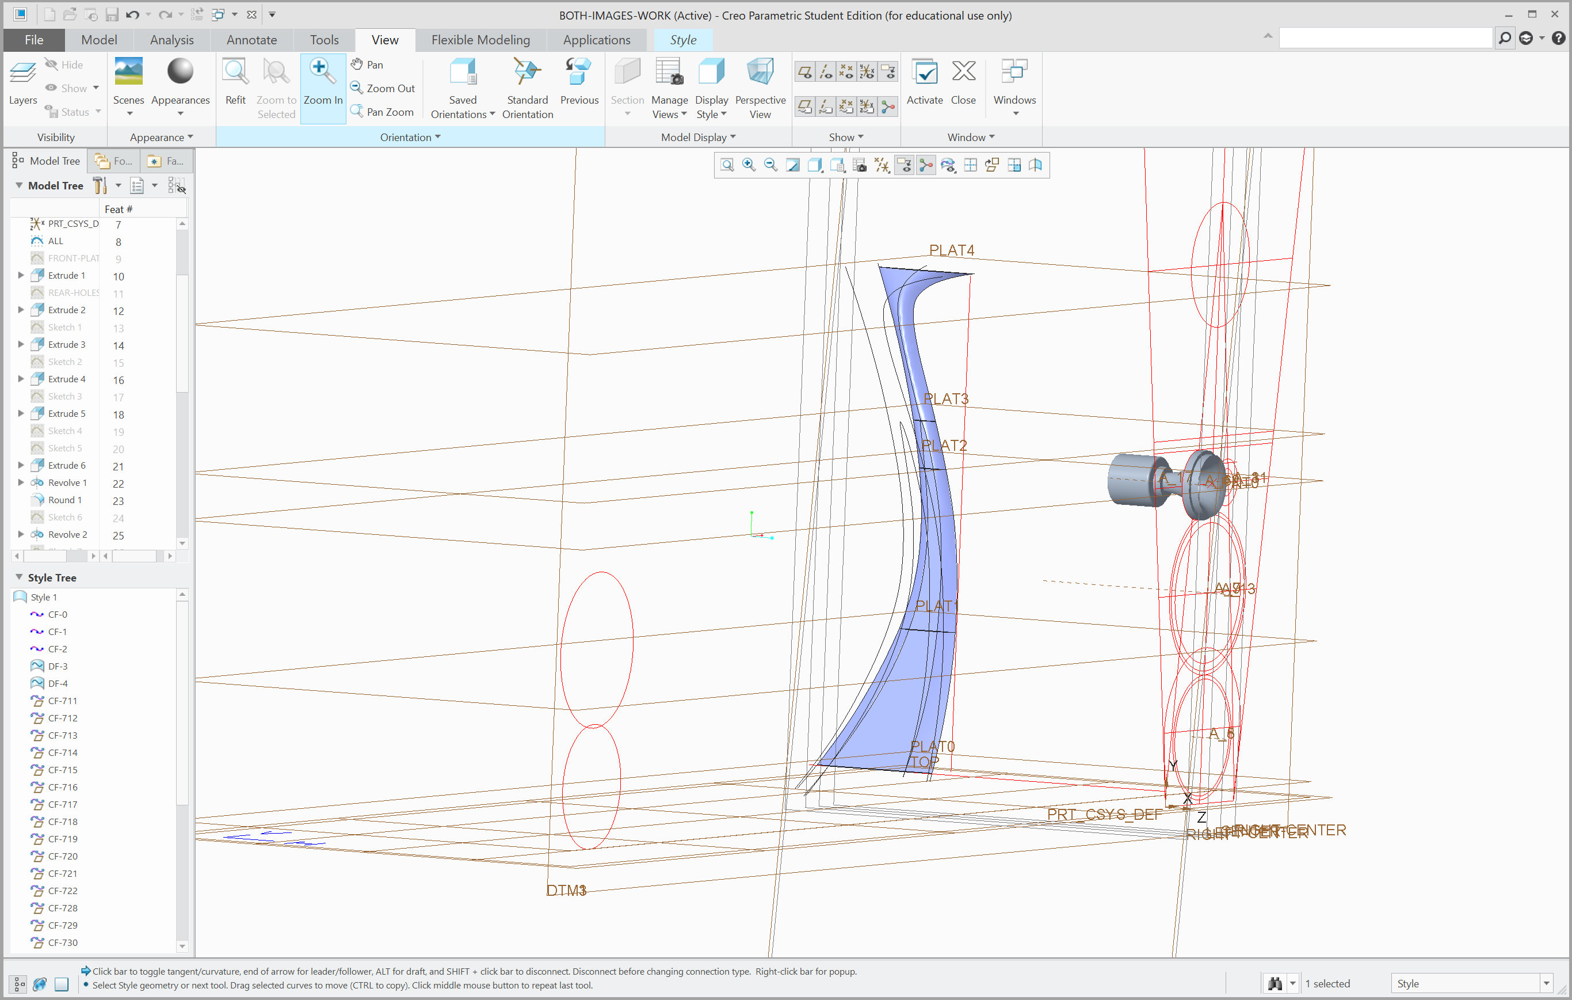Select CF-715 curve in Style Tree
Viewport: 1572px width, 1000px height.
click(63, 770)
